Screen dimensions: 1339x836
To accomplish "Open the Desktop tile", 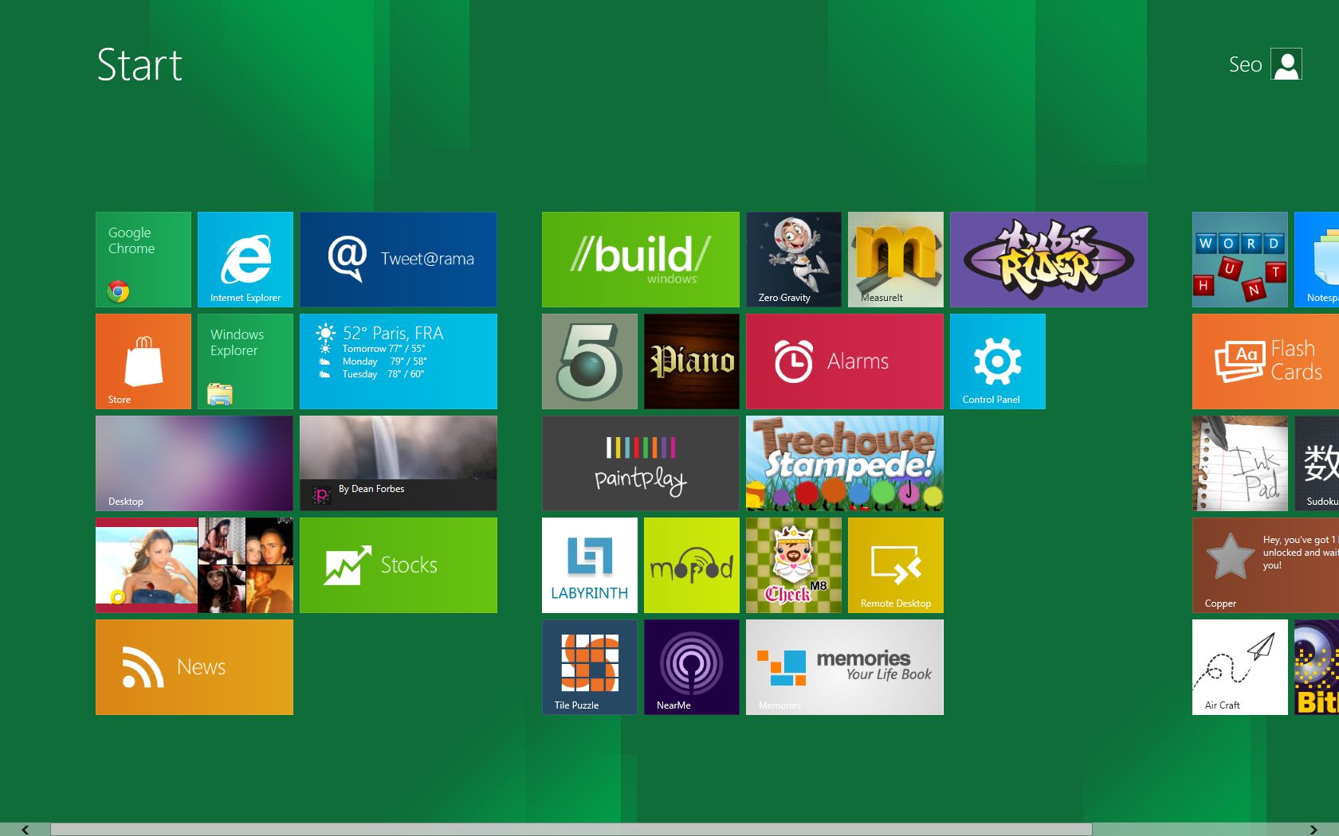I will click(x=194, y=463).
